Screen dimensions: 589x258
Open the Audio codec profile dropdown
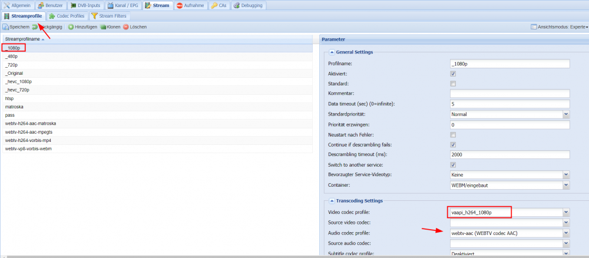[566, 233]
